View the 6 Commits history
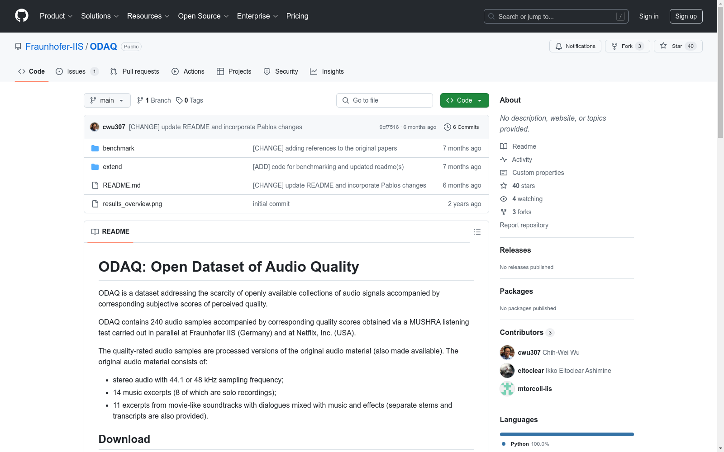The height and width of the screenshot is (452, 724). [462, 127]
